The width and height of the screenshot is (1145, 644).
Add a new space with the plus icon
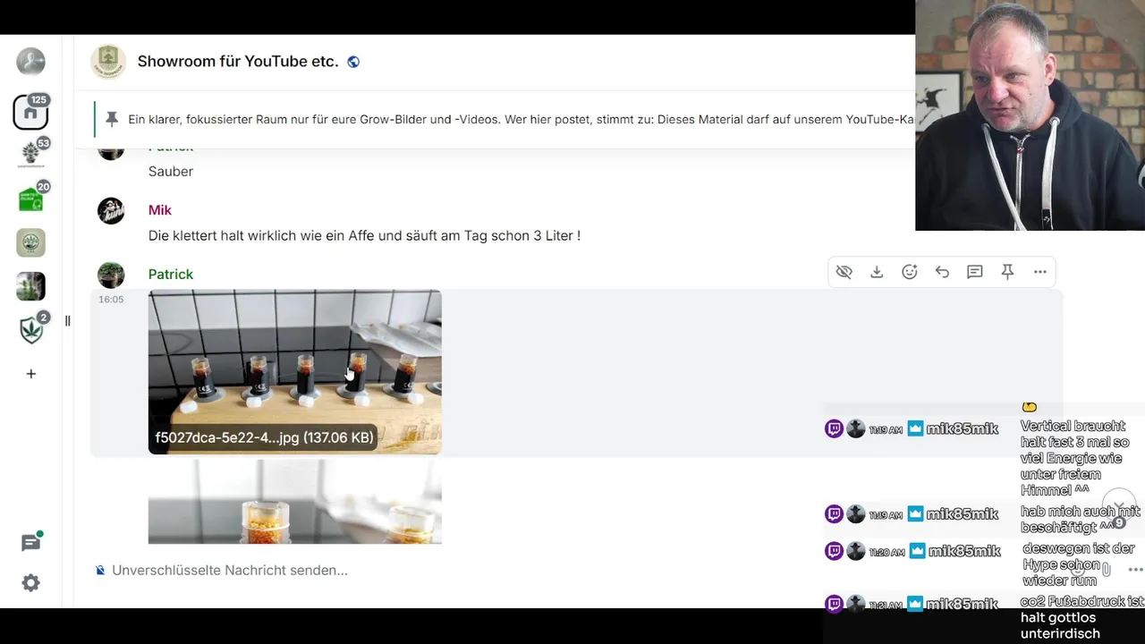[x=30, y=374]
